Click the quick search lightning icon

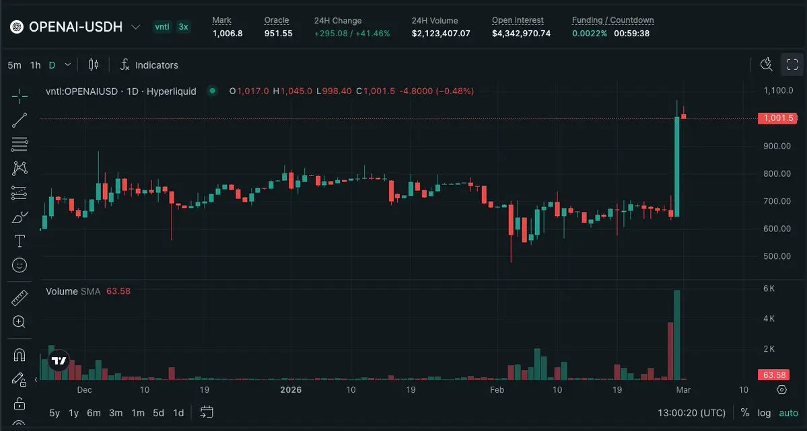(767, 65)
